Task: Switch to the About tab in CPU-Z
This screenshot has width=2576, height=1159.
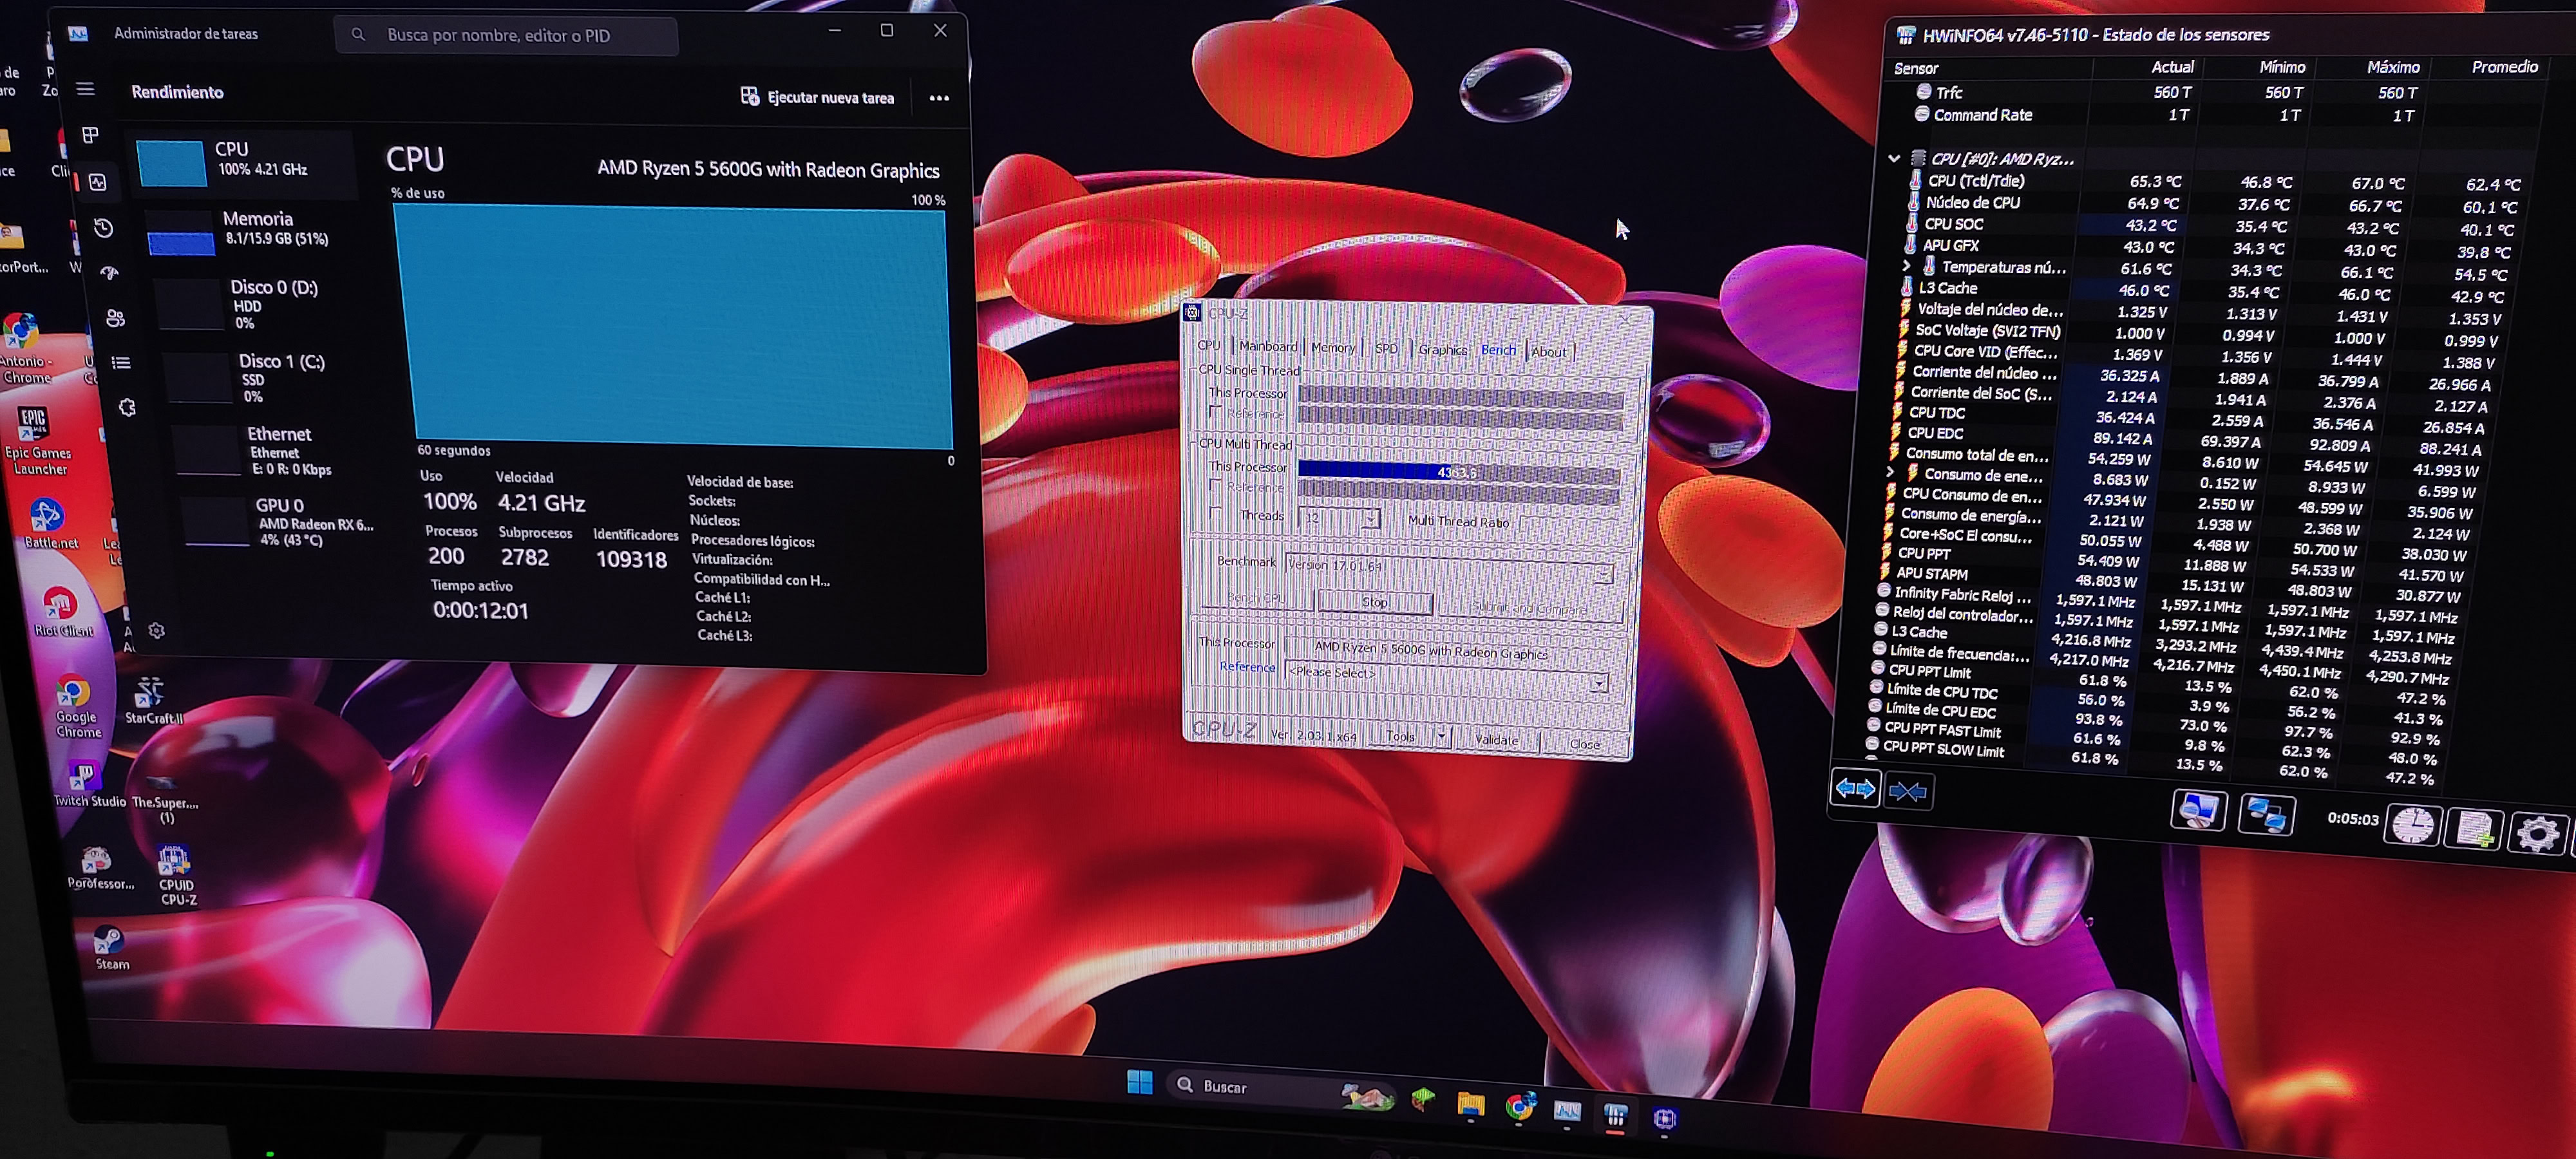Action: tap(1549, 352)
